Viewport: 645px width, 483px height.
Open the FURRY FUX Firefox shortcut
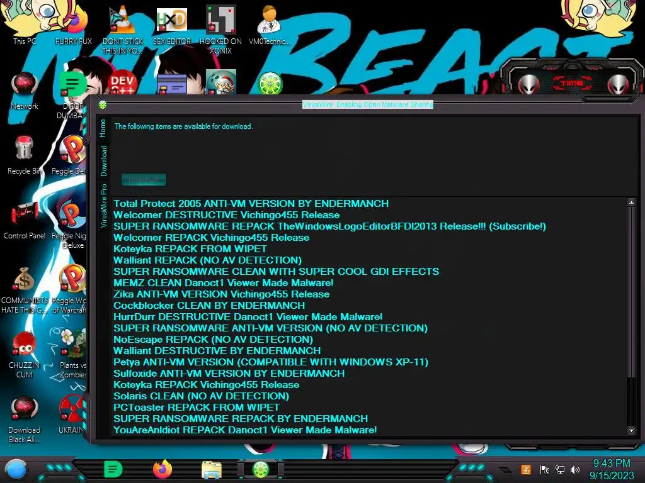click(74, 25)
